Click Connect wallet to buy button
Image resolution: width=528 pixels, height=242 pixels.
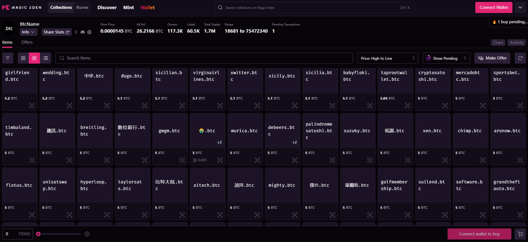pyautogui.click(x=479, y=234)
